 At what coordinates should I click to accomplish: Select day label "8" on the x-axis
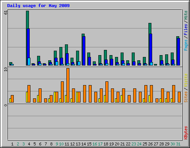coord(51,144)
